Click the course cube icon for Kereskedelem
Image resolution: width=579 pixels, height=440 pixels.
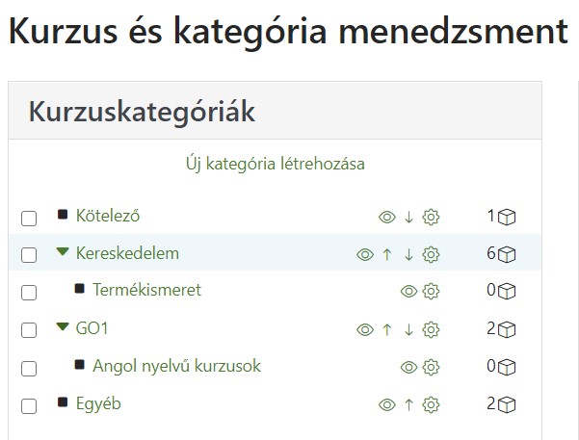coord(507,255)
